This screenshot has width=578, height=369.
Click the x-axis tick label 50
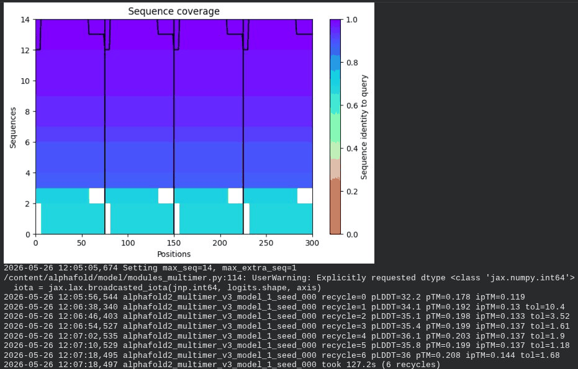81,243
